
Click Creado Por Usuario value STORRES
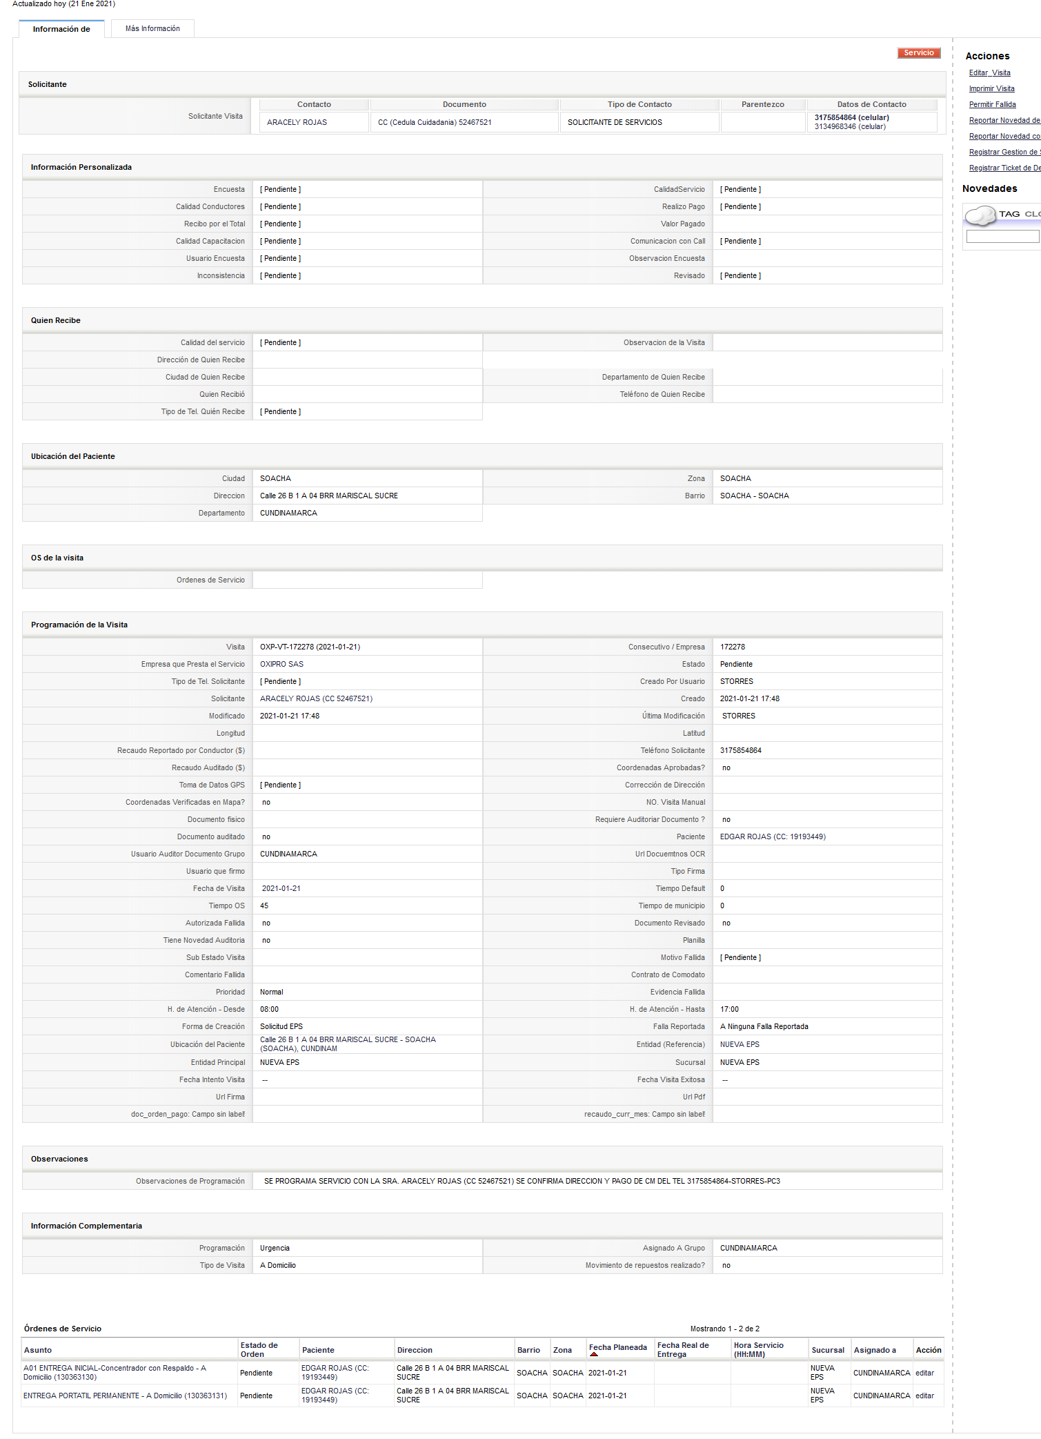736,681
